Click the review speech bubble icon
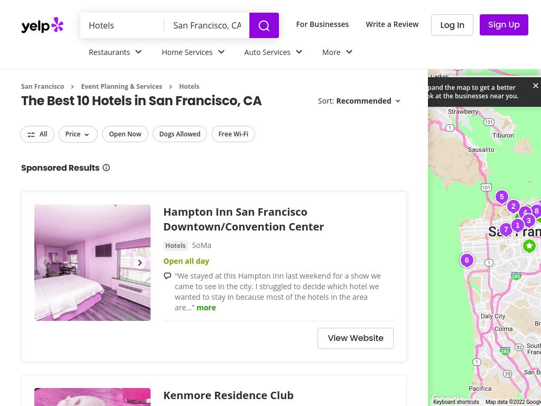This screenshot has width=541, height=406. [x=167, y=276]
